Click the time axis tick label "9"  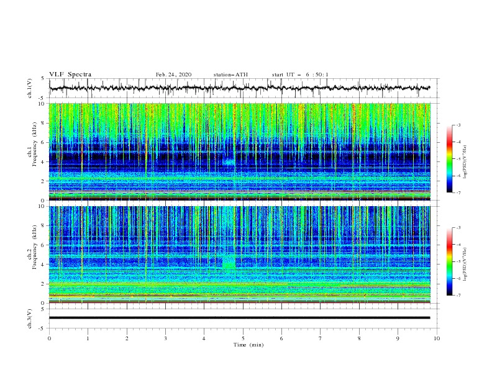(x=398, y=338)
